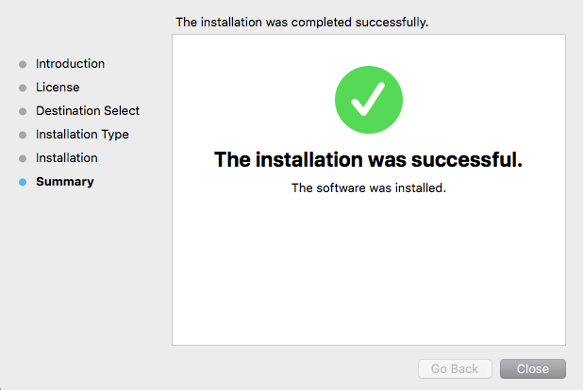Click the empty white area of summary pane
The image size is (583, 390).
click(368, 273)
